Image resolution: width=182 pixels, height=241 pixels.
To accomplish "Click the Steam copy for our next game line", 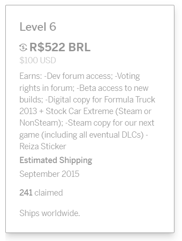I will click(x=110, y=123).
